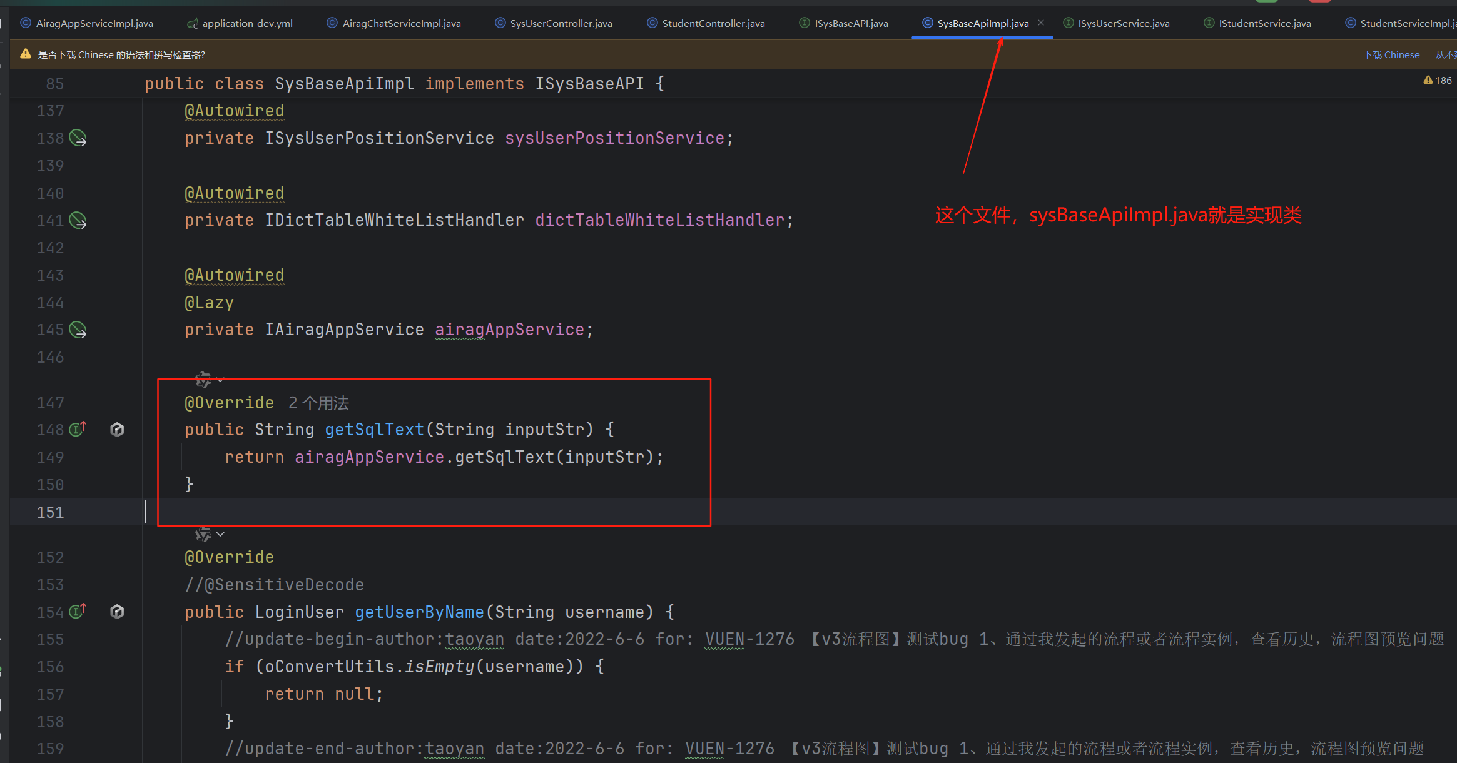Click the warning triangle in the notification banner
This screenshot has width=1457, height=763.
pyautogui.click(x=25, y=54)
